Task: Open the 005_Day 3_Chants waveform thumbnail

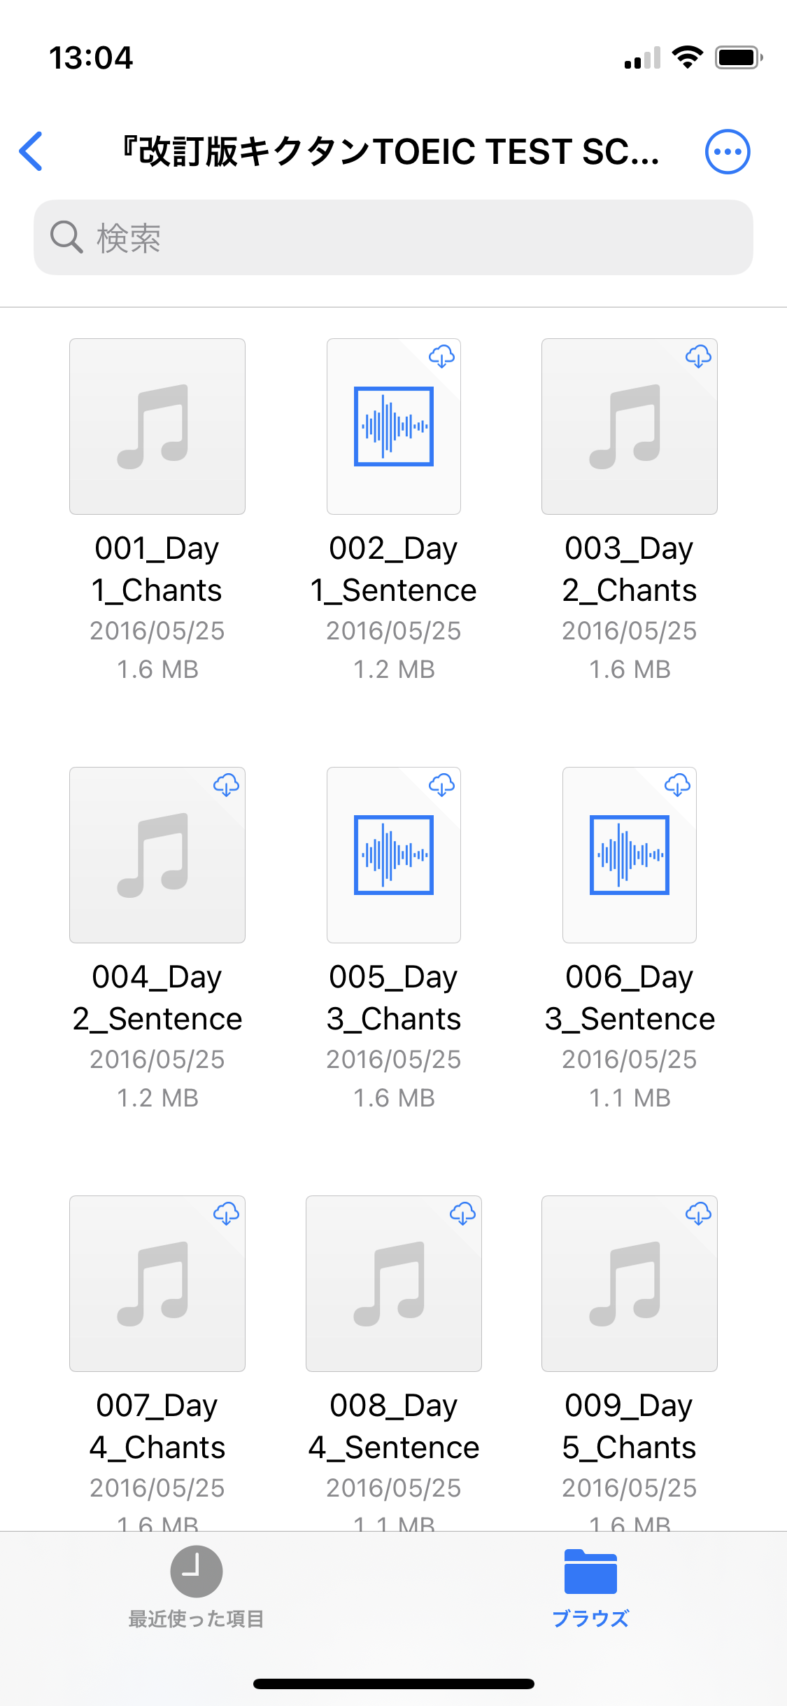Action: (394, 855)
